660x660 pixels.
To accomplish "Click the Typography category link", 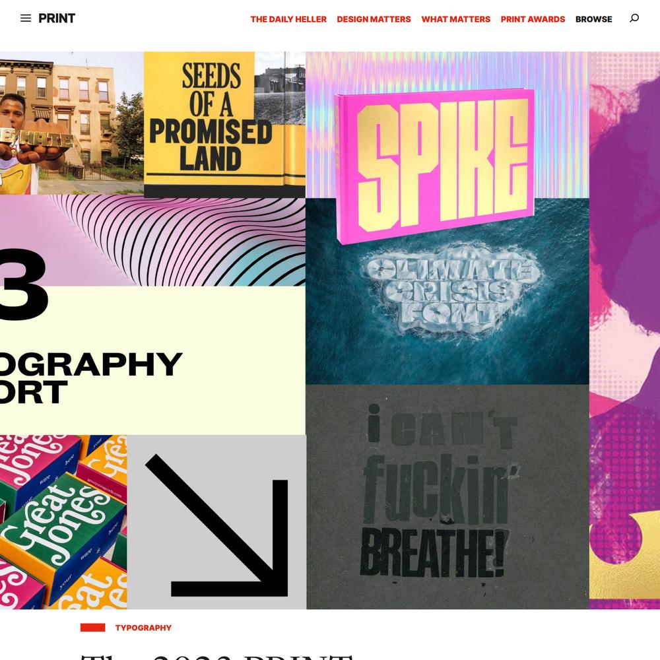I will tap(143, 628).
